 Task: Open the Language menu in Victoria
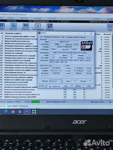38,18
